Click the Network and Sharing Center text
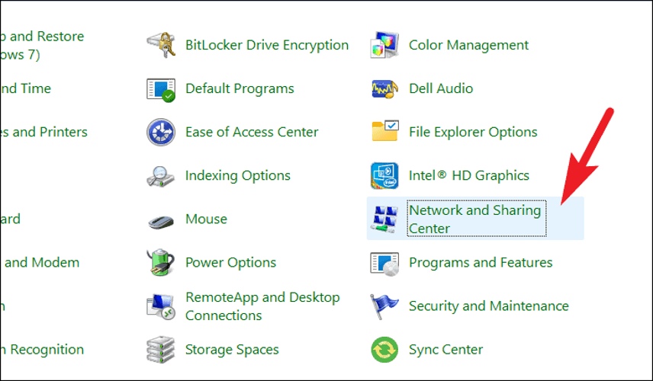This screenshot has height=381, width=653. coord(474,219)
